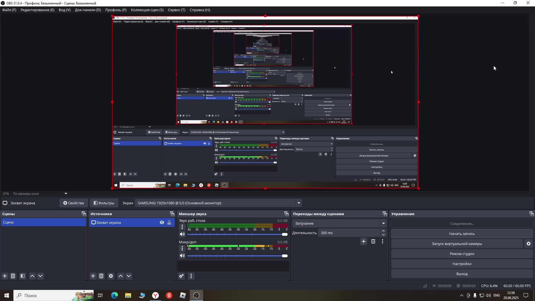This screenshot has width=535, height=301.
Task: Add a new scene with plus icon
Action: click(5, 276)
